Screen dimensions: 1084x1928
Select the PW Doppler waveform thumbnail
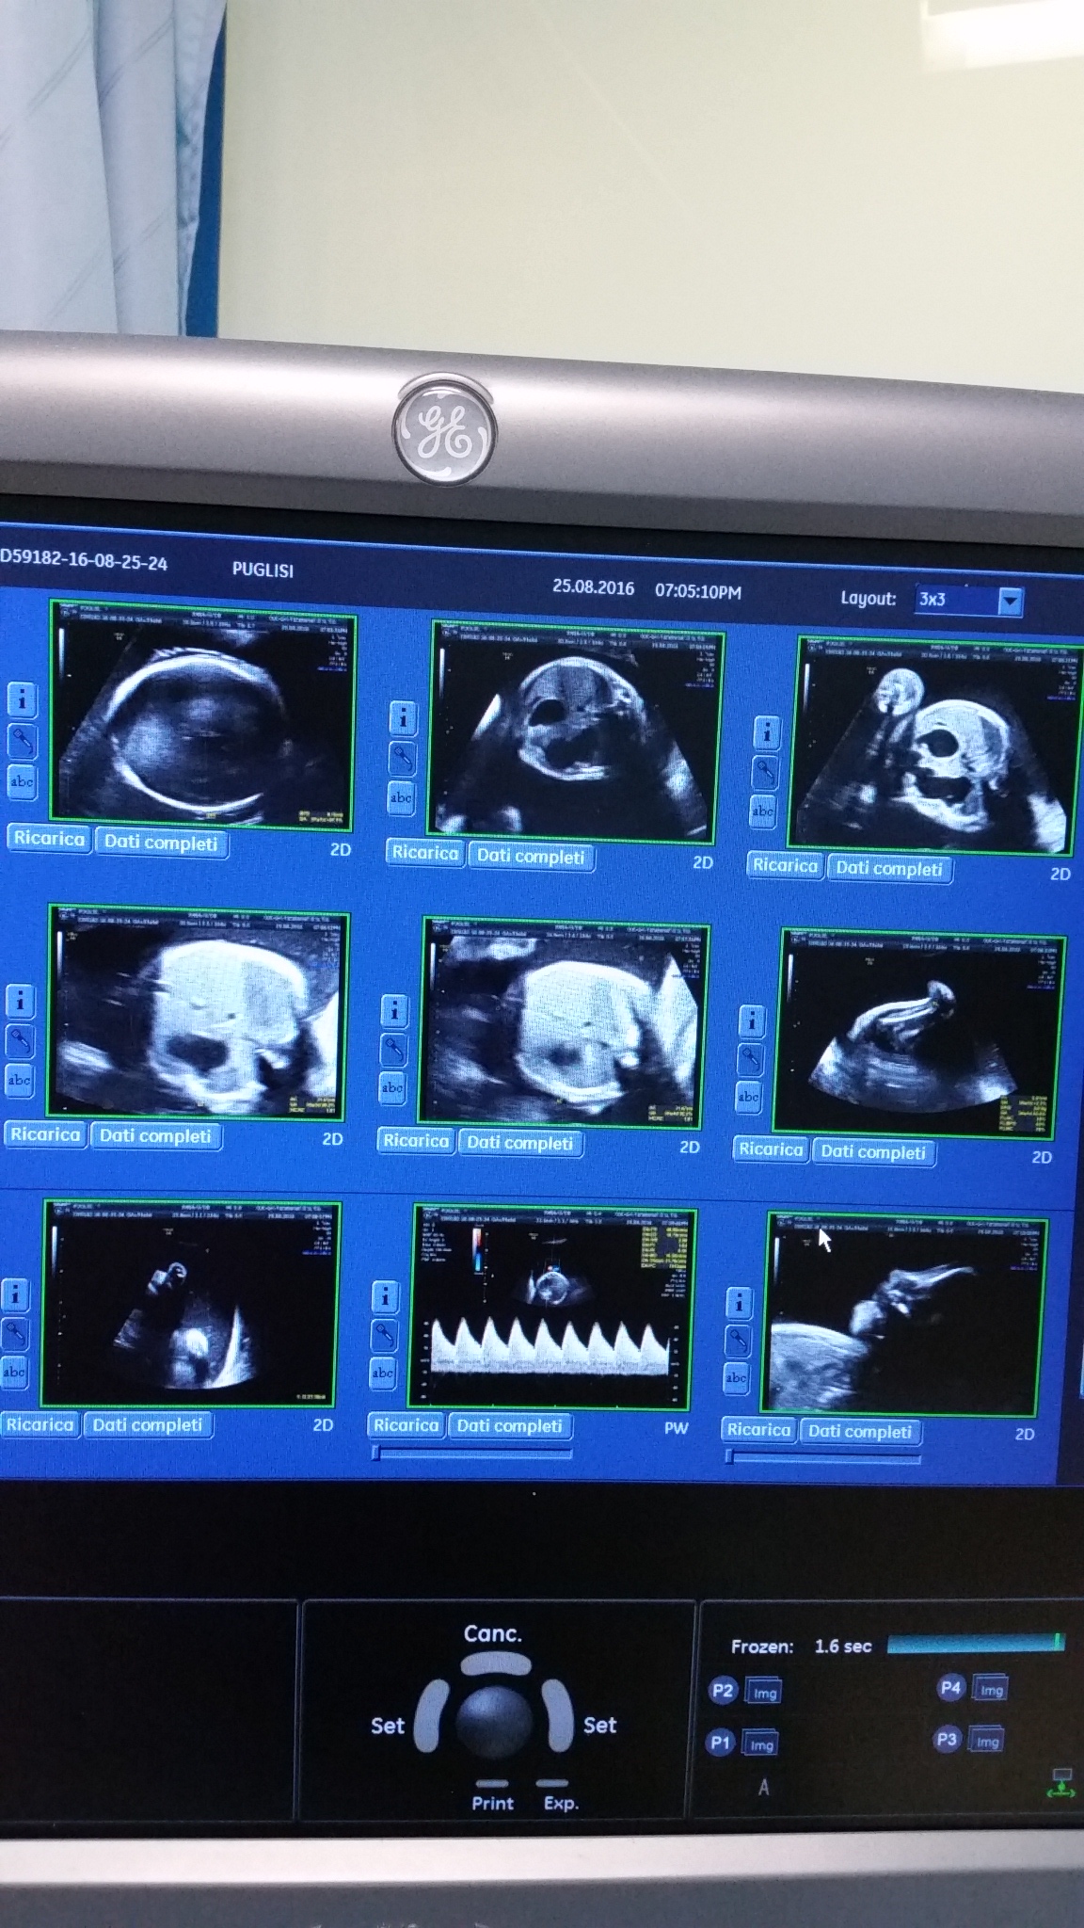pos(553,1309)
